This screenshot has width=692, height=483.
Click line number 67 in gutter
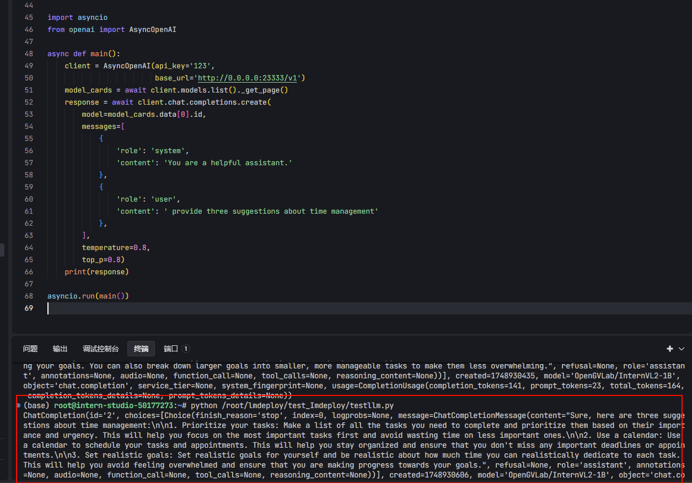tap(29, 284)
